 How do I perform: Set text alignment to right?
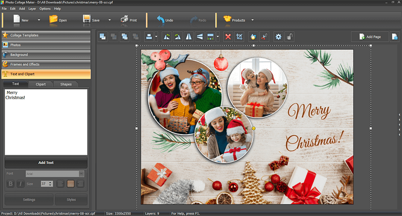(x=80, y=184)
